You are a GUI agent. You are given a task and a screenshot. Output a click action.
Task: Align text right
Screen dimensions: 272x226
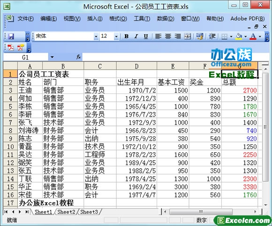click(178, 36)
